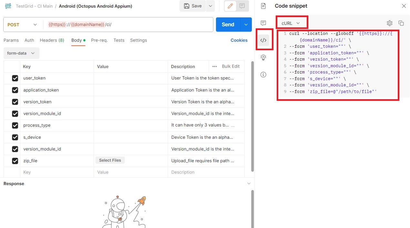Open the Send button arrow dropdown

[246, 25]
